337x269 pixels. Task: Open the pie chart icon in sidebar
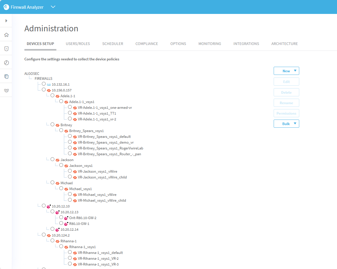coord(6,63)
